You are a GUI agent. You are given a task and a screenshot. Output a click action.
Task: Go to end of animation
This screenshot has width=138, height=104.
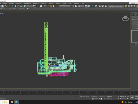click(128, 96)
